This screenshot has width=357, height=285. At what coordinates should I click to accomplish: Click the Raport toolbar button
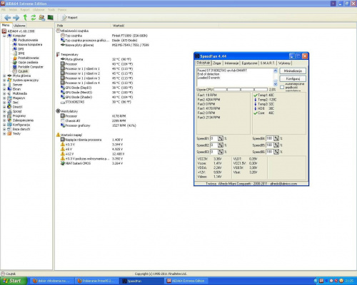coord(70,17)
